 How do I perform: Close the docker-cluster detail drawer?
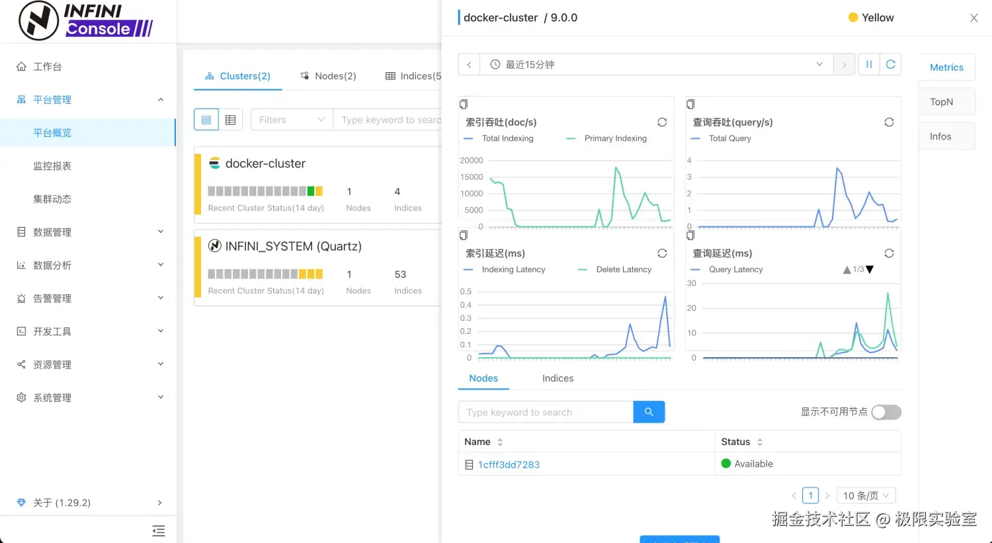click(974, 18)
